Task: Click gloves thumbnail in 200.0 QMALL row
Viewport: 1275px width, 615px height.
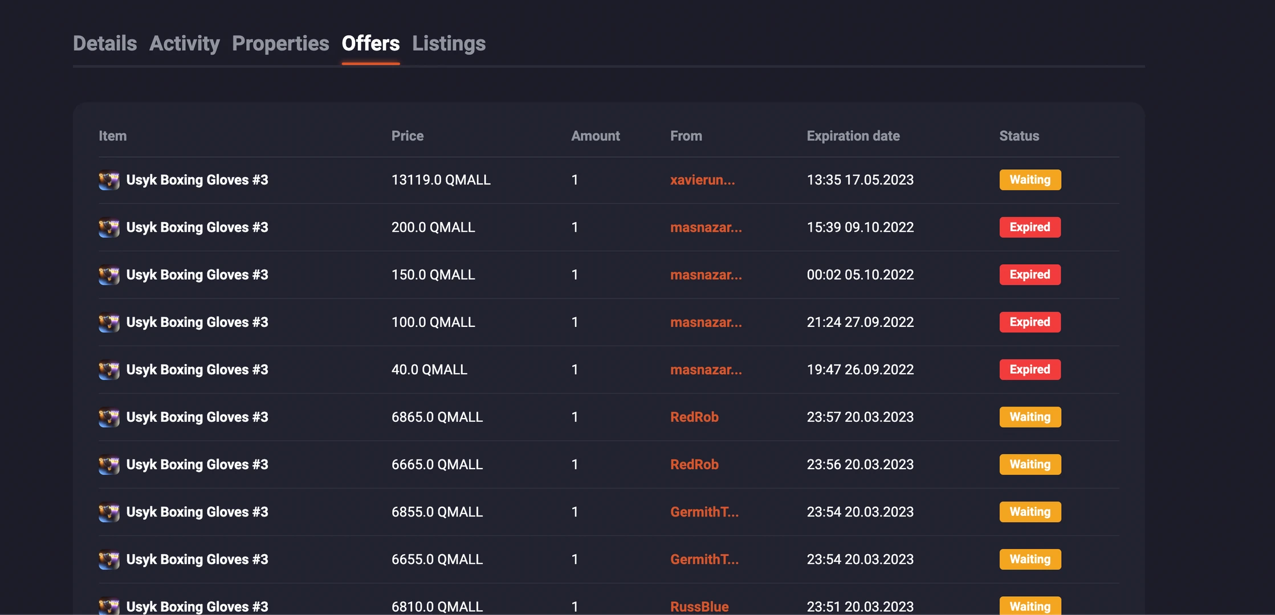Action: [109, 227]
